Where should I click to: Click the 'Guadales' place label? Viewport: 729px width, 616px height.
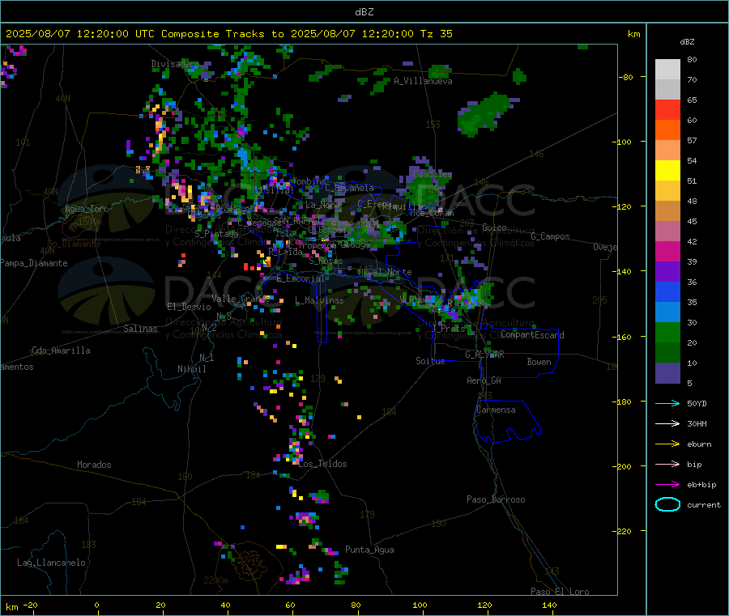(433, 174)
